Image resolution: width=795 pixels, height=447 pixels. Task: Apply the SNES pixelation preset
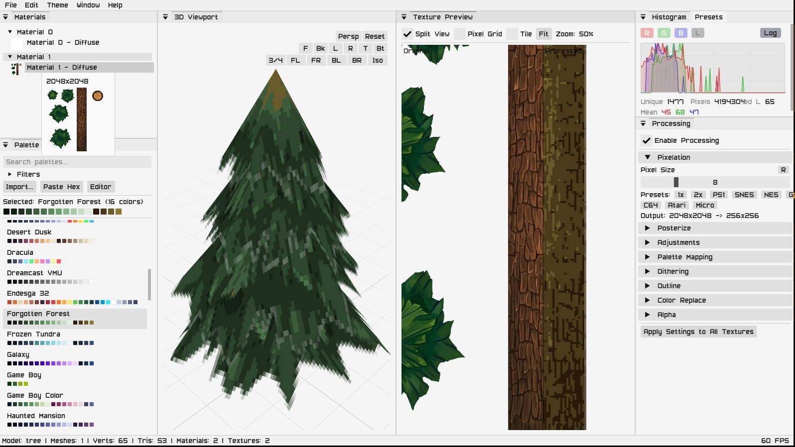pyautogui.click(x=744, y=195)
